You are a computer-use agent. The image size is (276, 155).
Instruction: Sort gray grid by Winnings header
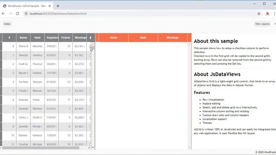(79, 37)
